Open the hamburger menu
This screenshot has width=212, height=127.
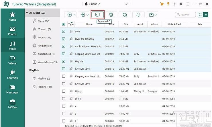(188, 4)
